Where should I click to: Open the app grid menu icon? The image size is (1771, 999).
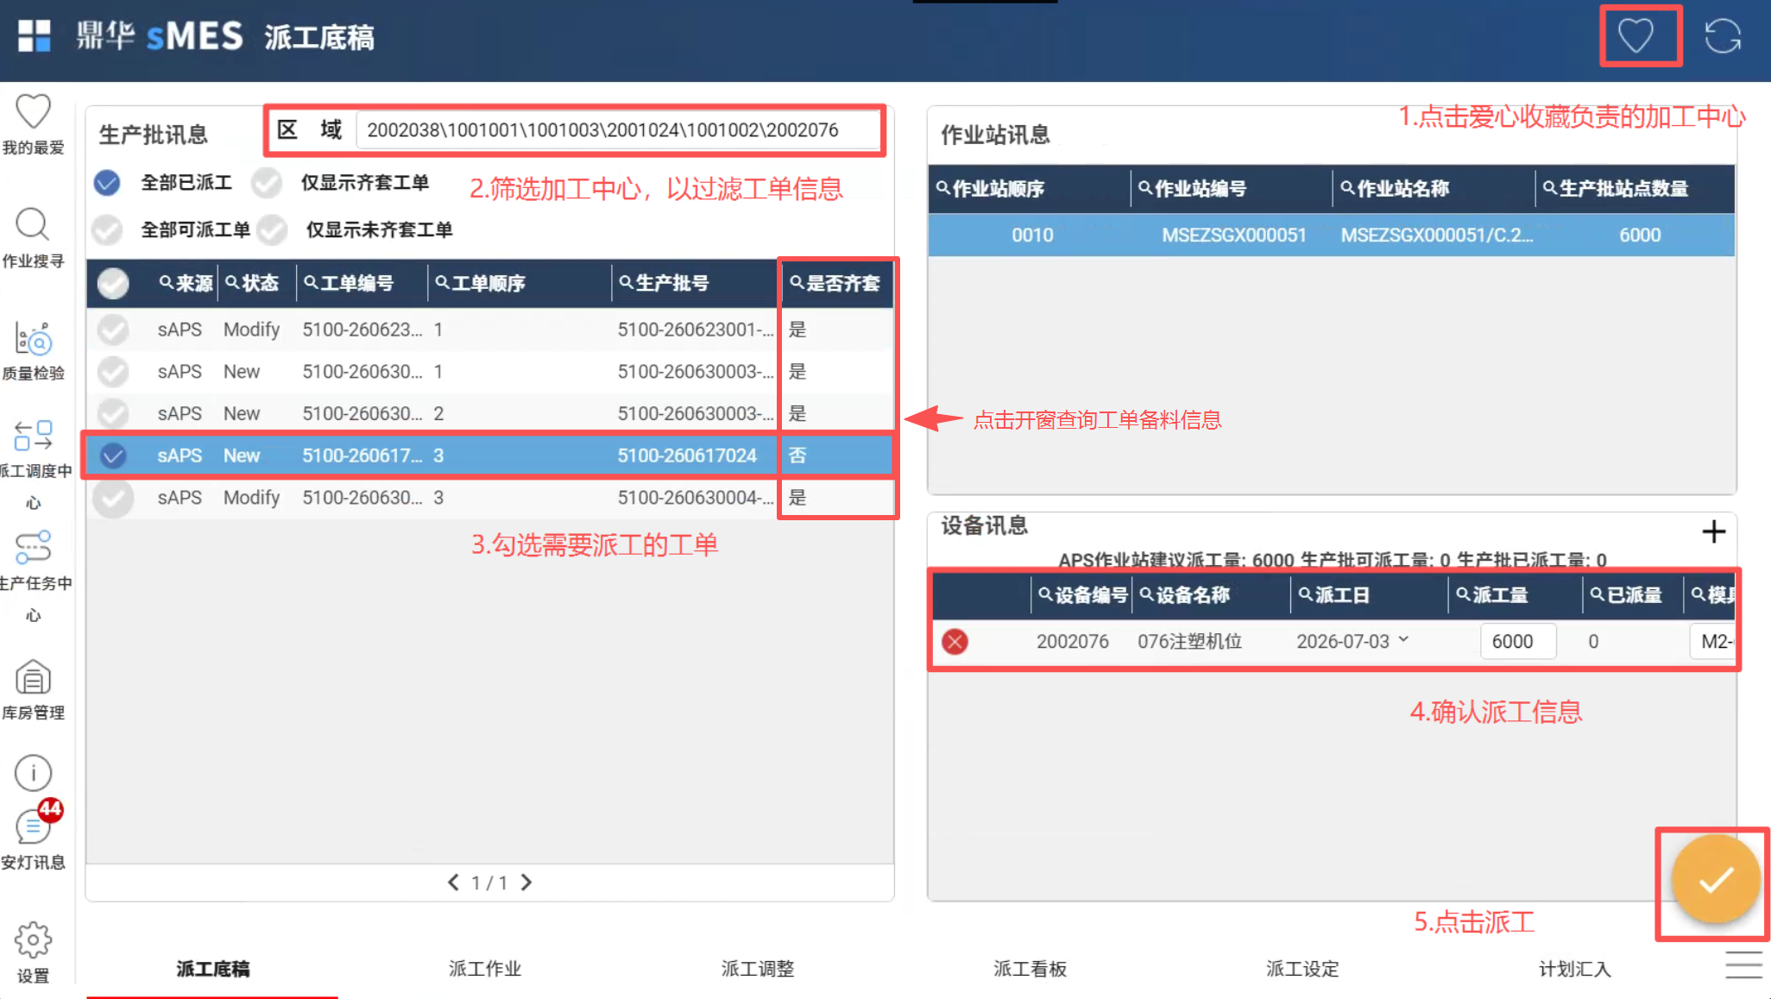click(35, 36)
